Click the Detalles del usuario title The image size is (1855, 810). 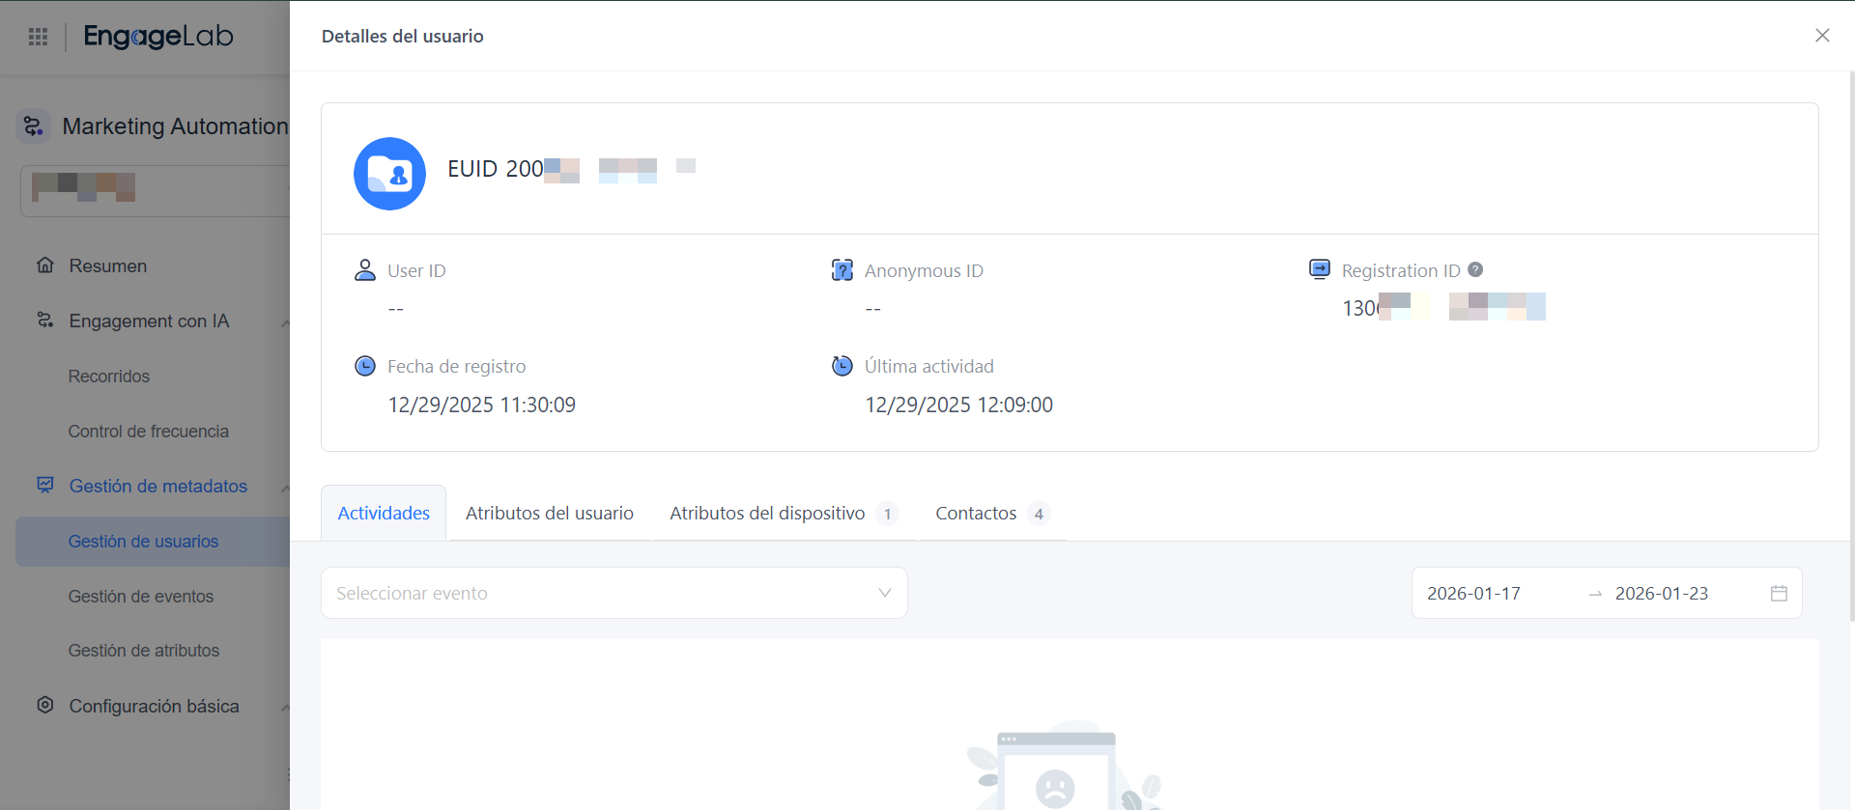(402, 37)
